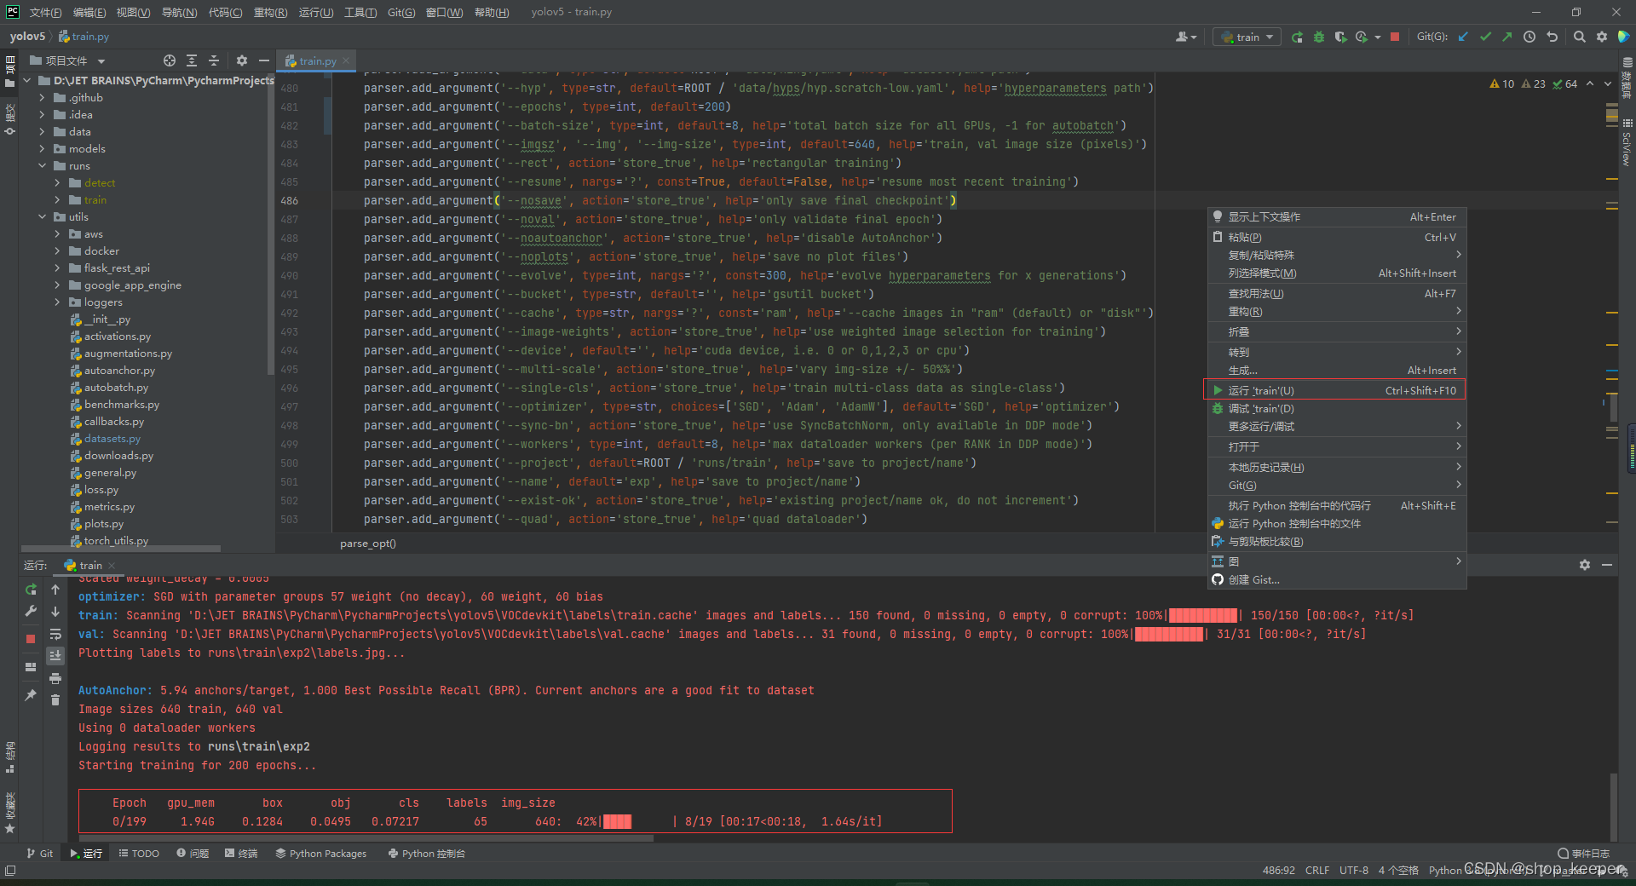1636x886 pixels.
Task: Open the Python 控制台 tab
Action: [x=427, y=854]
